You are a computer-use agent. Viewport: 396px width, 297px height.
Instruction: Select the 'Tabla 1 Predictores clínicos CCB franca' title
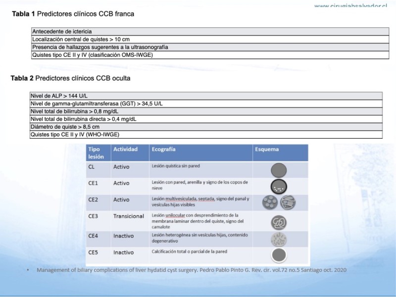[x=73, y=14]
